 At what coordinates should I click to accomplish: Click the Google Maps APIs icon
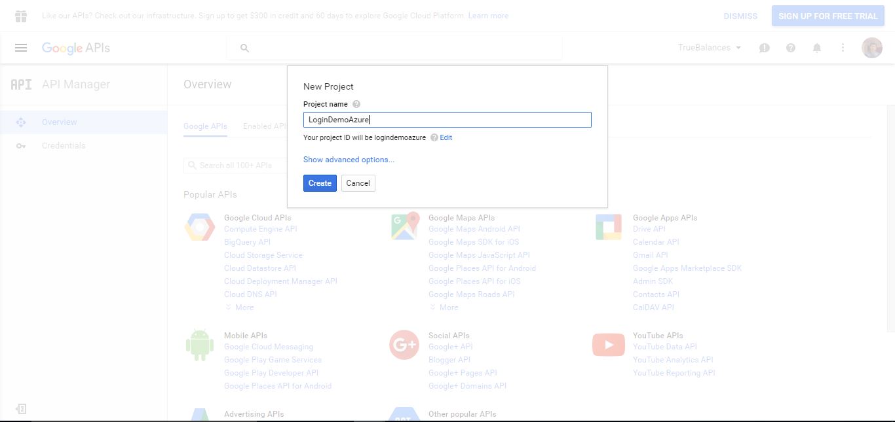[404, 226]
